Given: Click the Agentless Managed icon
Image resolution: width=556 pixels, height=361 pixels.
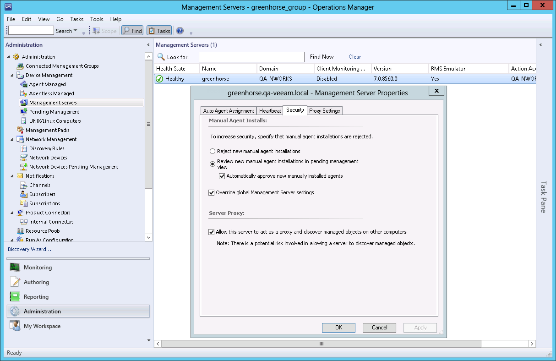Looking at the screenshot, I should click(x=24, y=93).
